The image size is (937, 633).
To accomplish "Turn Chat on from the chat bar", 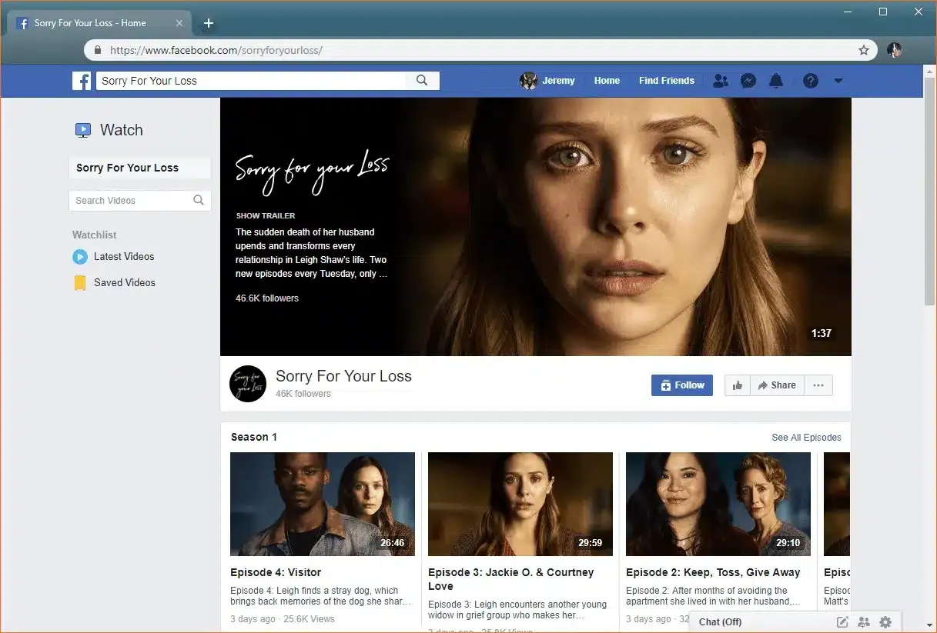I will (x=720, y=621).
